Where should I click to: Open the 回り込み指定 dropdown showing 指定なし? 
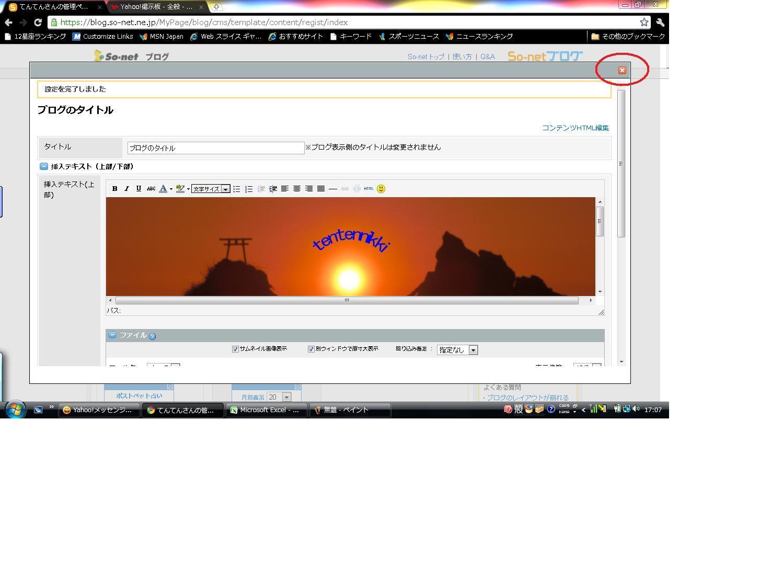click(457, 350)
